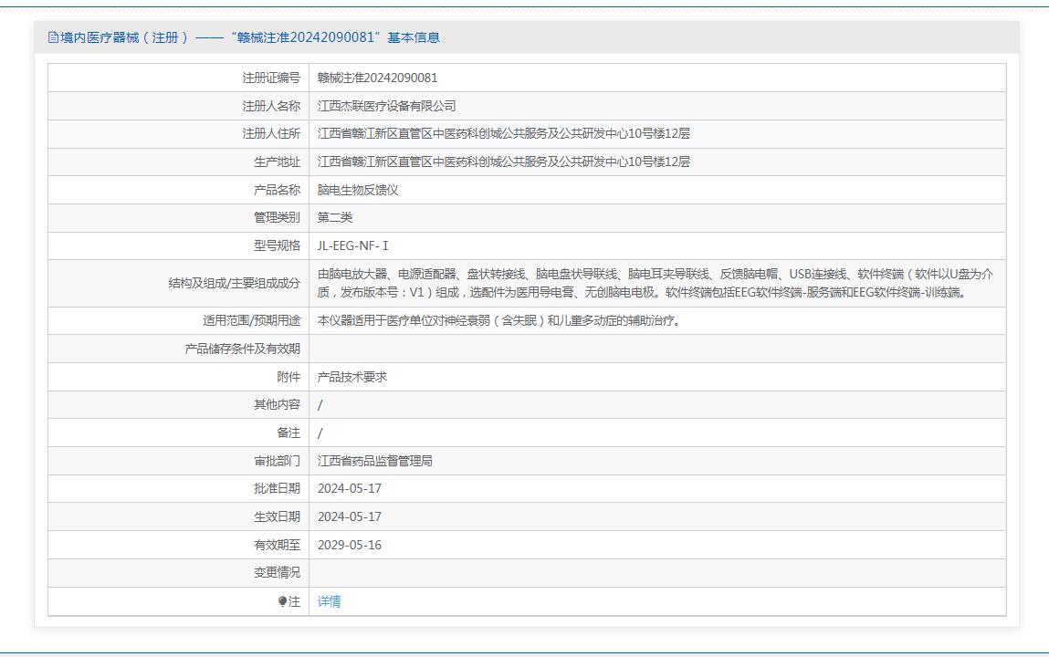Click attachment value 产品技术要求
1049x657 pixels.
coord(351,377)
